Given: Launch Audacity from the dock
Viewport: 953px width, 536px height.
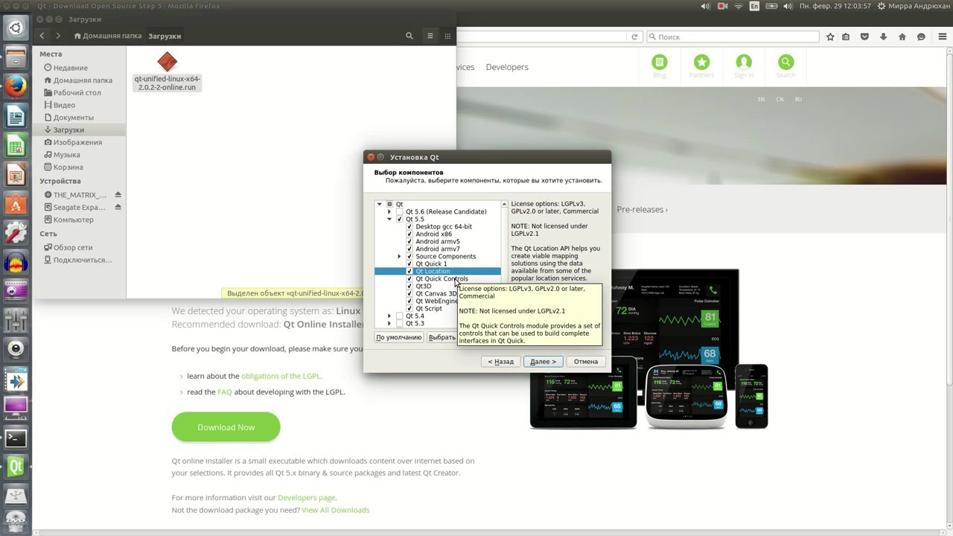Looking at the screenshot, I should (16, 261).
